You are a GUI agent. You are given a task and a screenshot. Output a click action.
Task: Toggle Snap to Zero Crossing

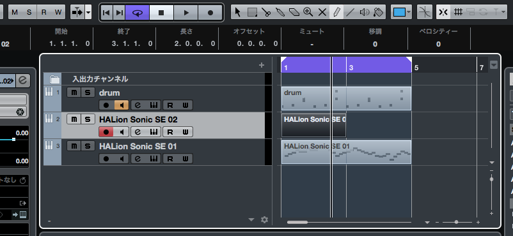(x=425, y=12)
